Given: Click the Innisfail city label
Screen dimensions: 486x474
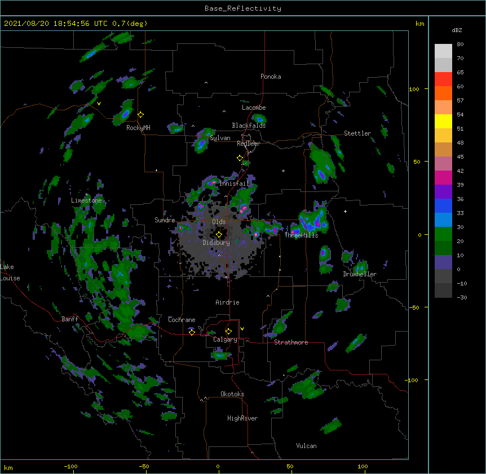Looking at the screenshot, I should pyautogui.click(x=234, y=184).
